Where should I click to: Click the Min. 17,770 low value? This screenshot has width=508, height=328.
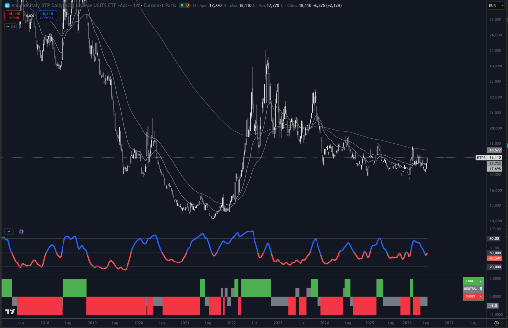click(x=269, y=5)
